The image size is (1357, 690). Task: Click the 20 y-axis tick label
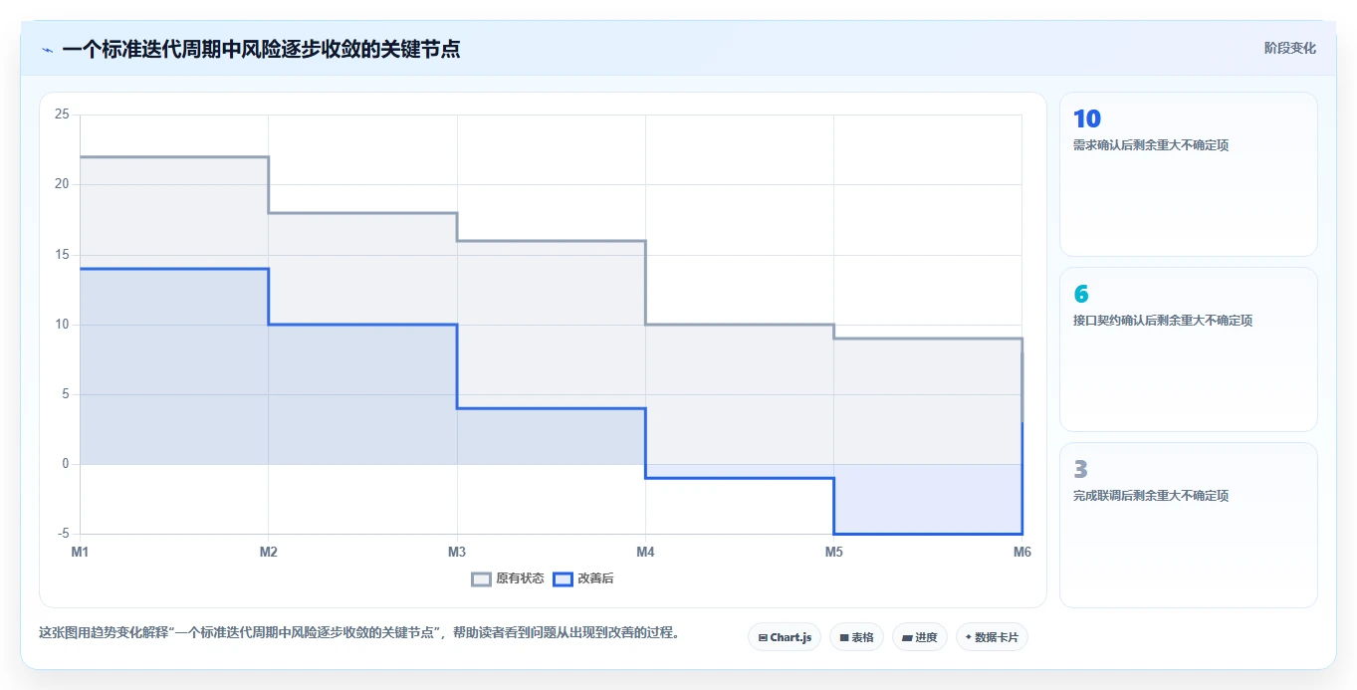click(62, 184)
